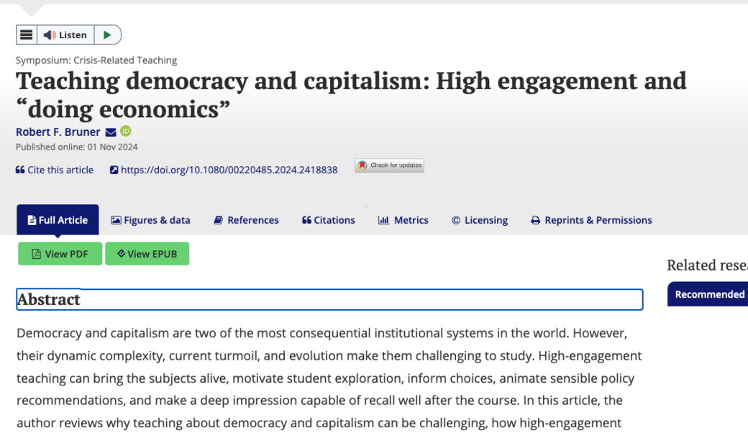
Task: Open the Listen widget hamburger menu
Action: coord(27,35)
